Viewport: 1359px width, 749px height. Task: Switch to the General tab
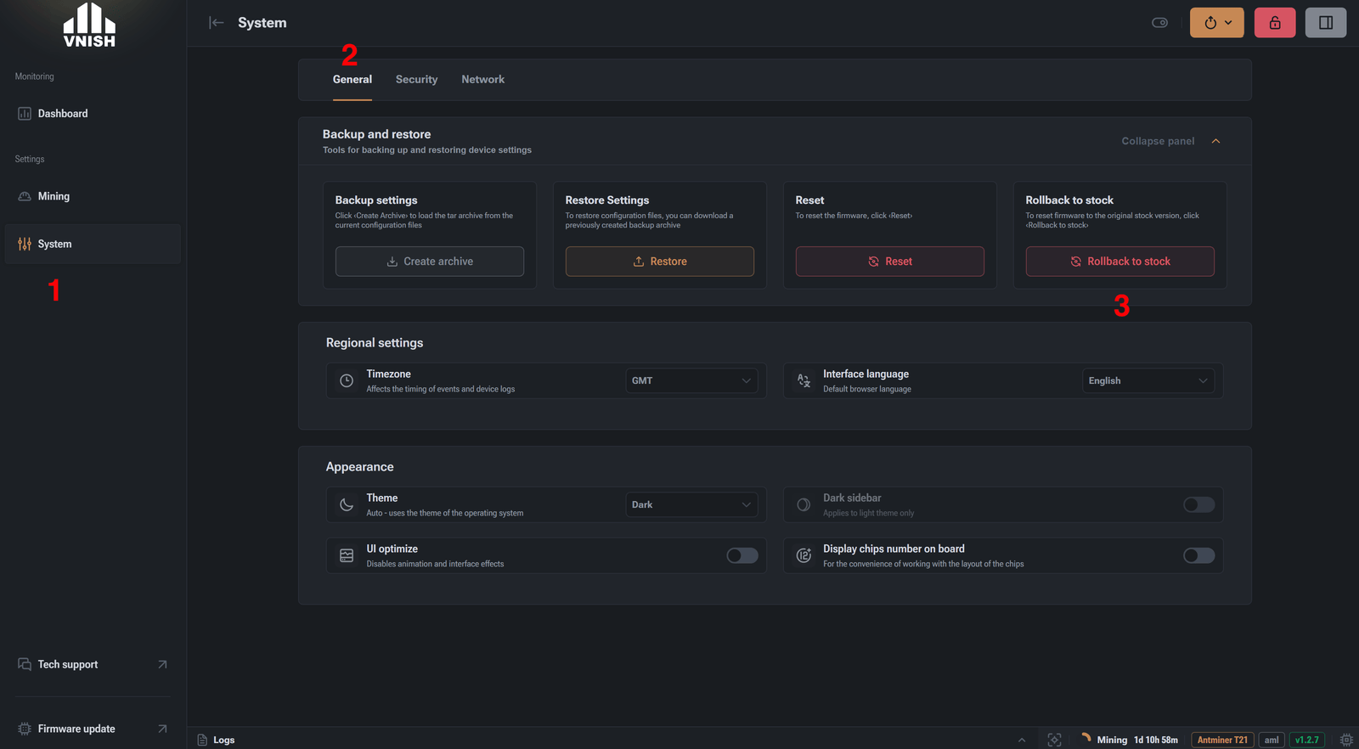click(352, 79)
